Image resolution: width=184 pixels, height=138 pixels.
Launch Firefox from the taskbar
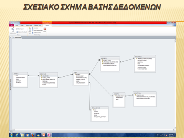pos(33,135)
